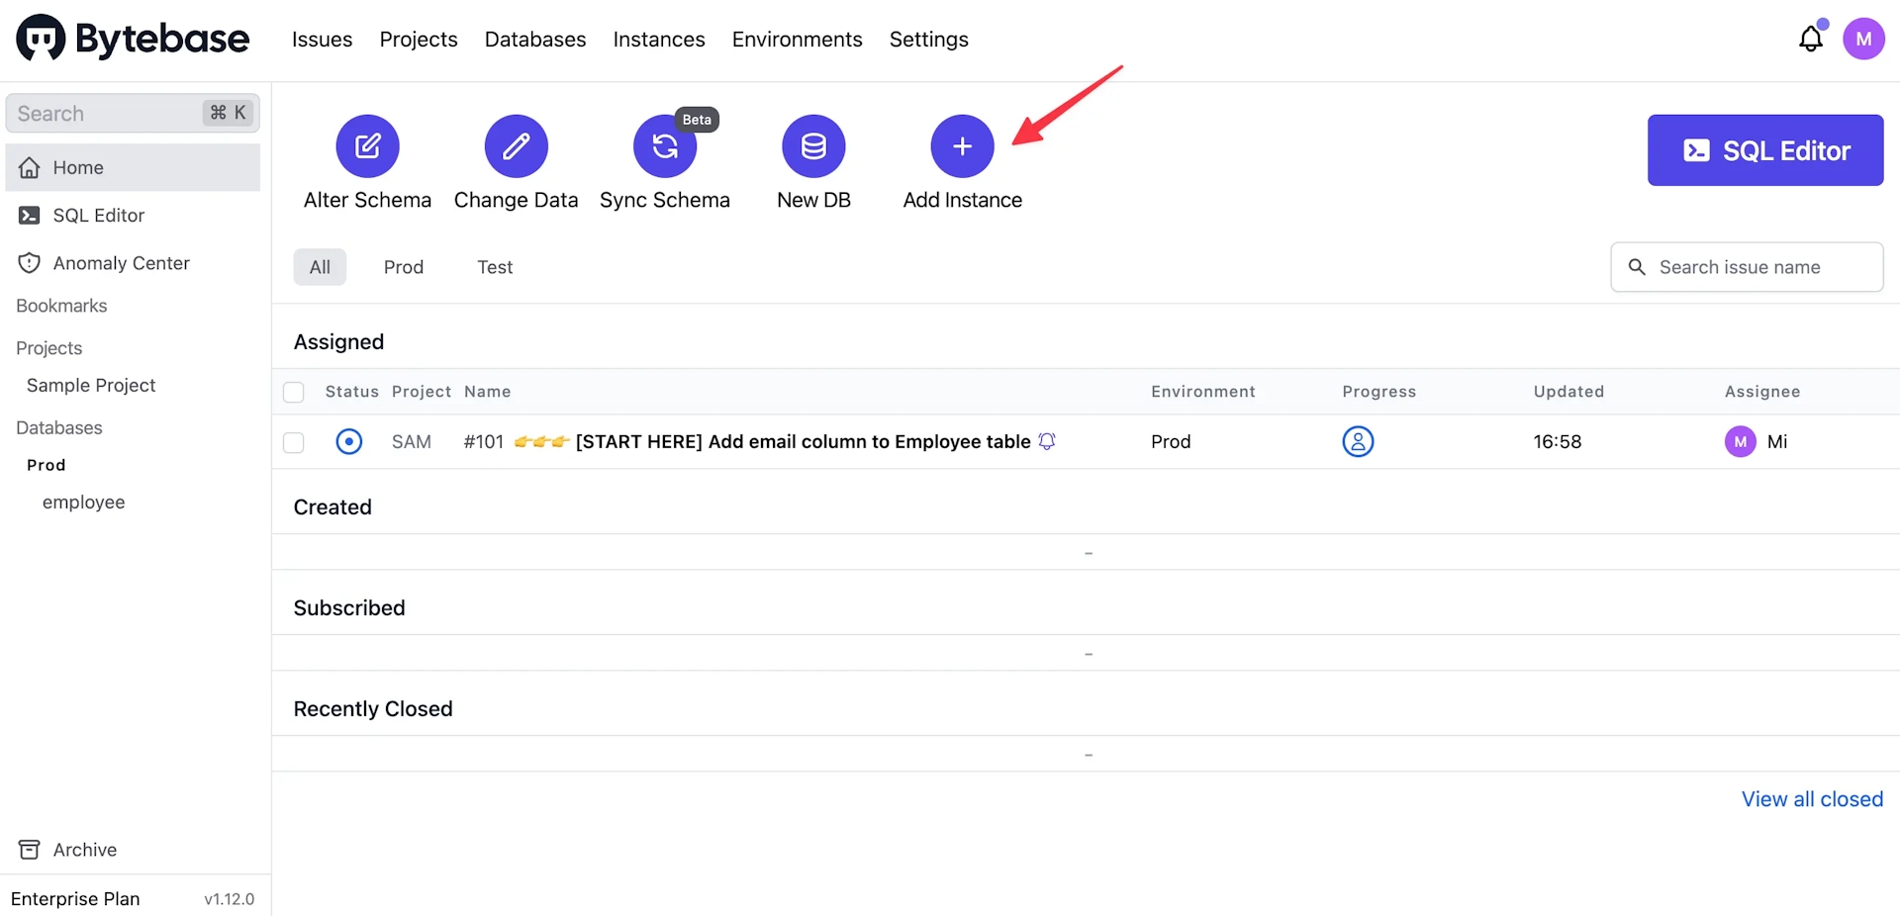This screenshot has height=916, width=1900.
Task: Click the Enterprise Plan label
Action: click(75, 899)
